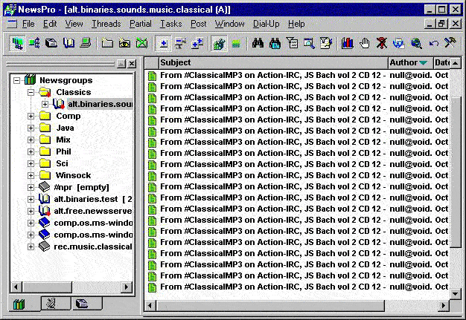
Task: Click the colored books toolbar icon
Action: coord(348,44)
